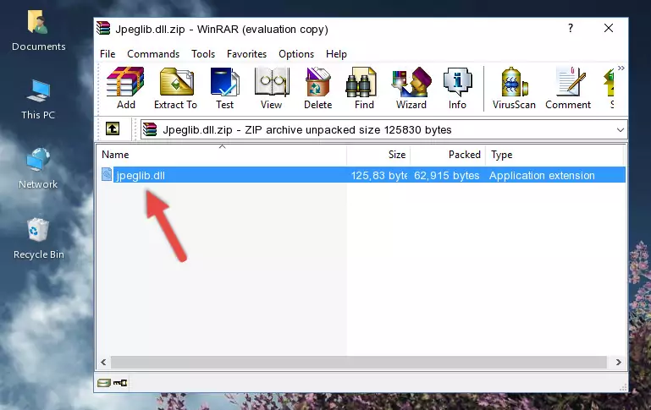This screenshot has width=651, height=410.
Task: Sort by the Size column header
Action: click(x=378, y=155)
